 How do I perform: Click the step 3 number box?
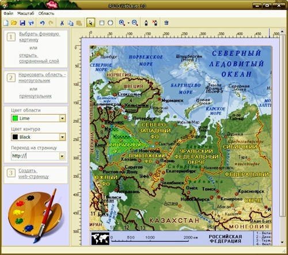(11, 173)
